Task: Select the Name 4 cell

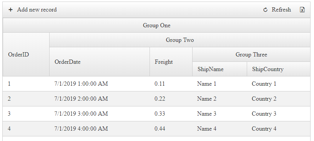Action: point(220,129)
